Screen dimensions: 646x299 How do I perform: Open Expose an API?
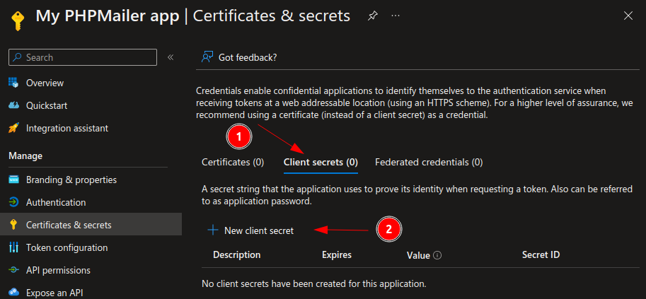[54, 293]
